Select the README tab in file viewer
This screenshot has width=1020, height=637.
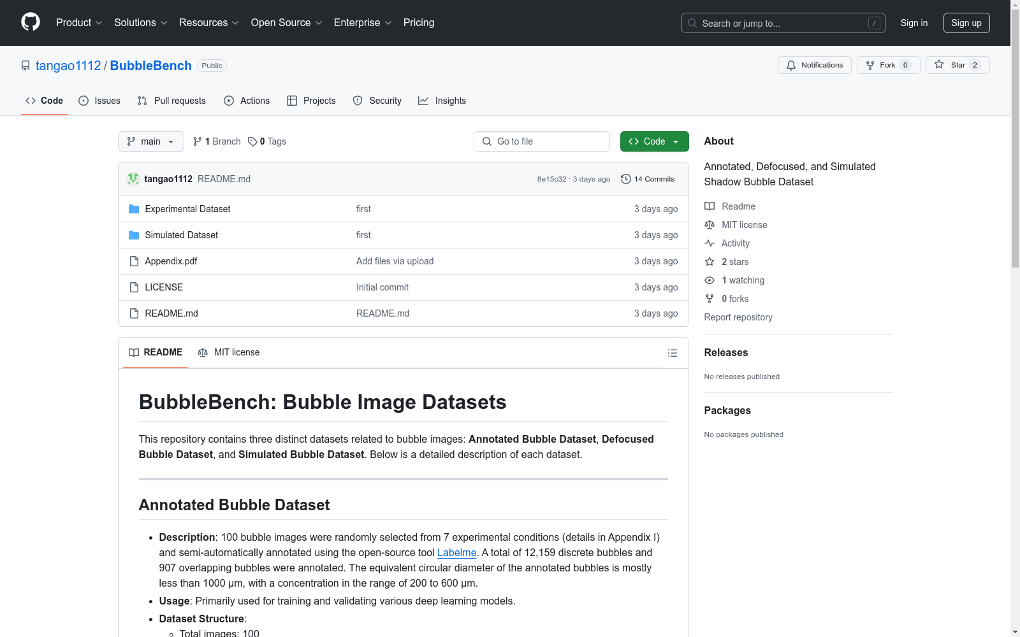(x=156, y=352)
